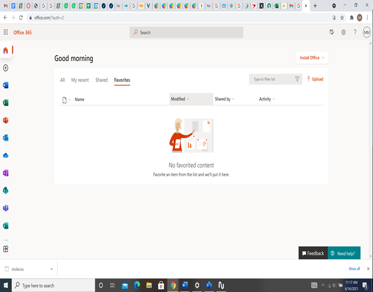Go to the Office Home icon in sidebar
The image size is (373, 292).
pyautogui.click(x=6, y=50)
